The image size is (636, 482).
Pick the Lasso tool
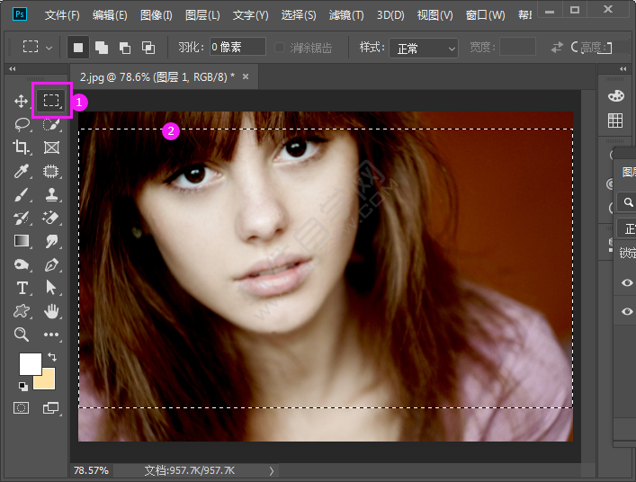[x=22, y=124]
